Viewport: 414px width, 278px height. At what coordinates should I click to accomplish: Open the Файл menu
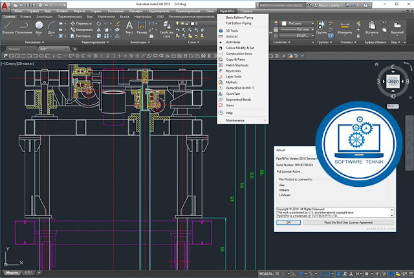pos(19,12)
